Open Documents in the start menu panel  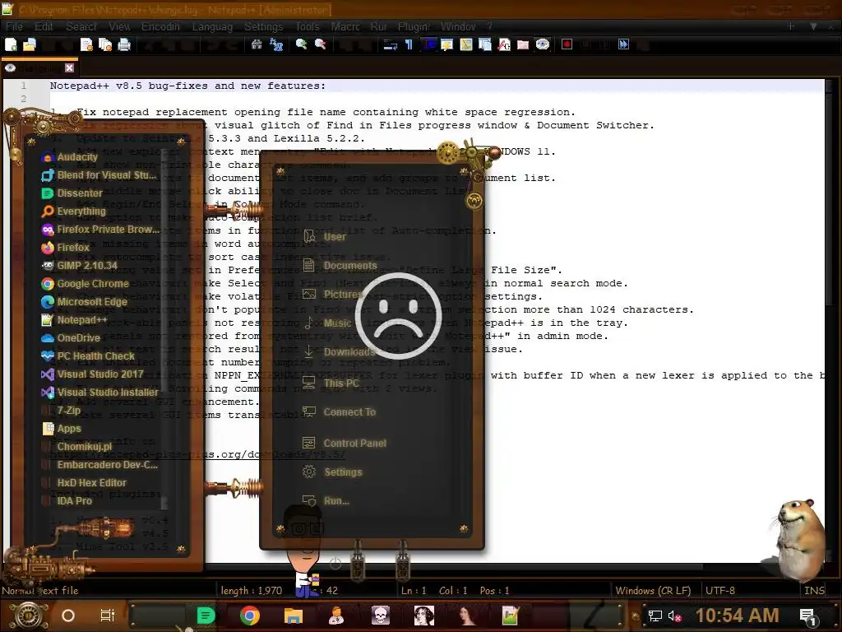tap(340, 266)
